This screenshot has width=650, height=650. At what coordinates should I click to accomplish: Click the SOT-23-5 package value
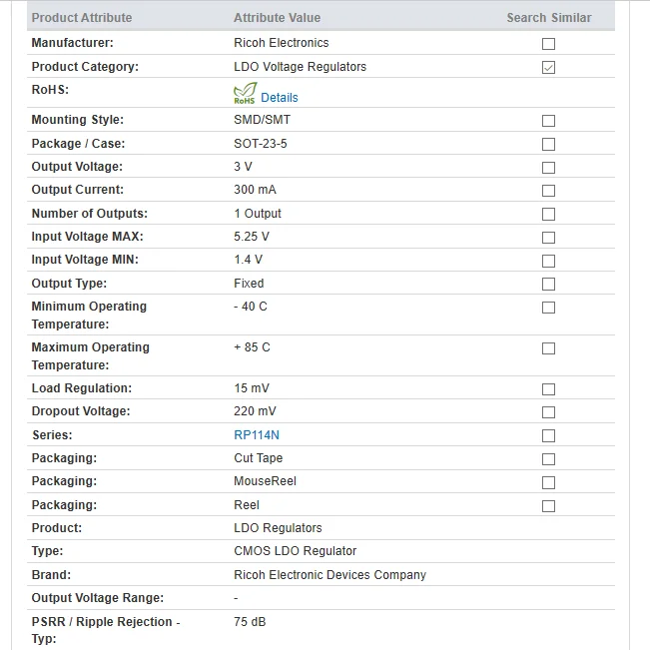pyautogui.click(x=261, y=144)
